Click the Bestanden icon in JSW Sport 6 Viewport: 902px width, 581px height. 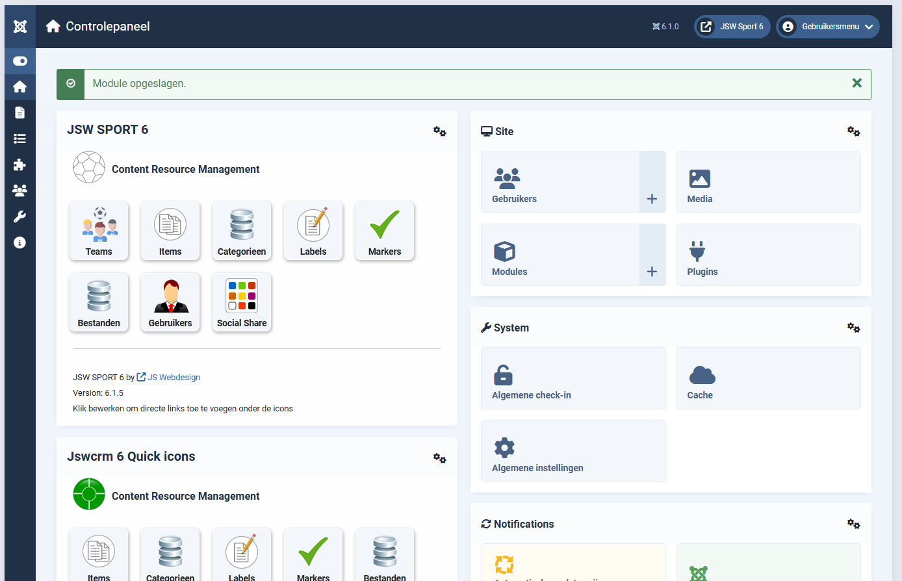point(99,302)
